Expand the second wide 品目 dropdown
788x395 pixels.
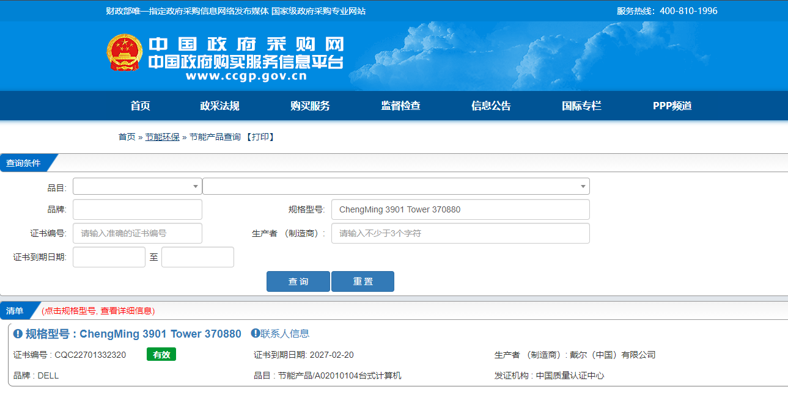point(396,186)
